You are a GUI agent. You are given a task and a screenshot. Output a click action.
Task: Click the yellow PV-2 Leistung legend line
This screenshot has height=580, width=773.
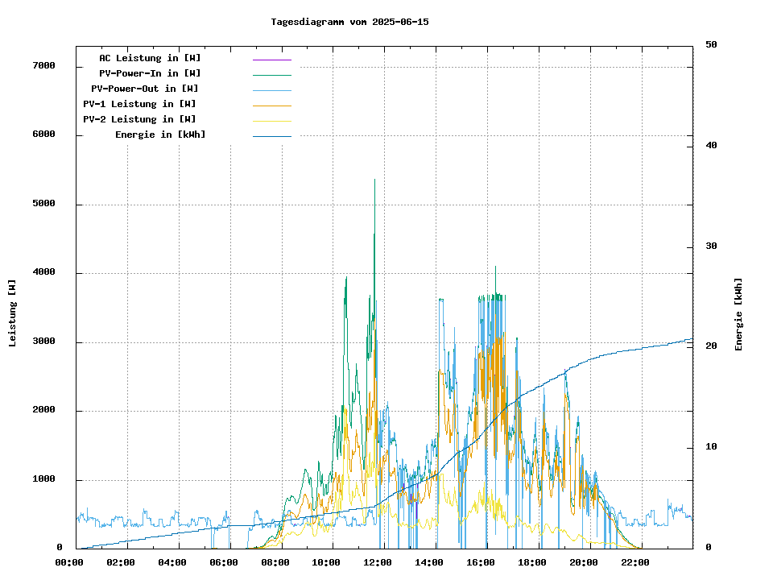[271, 120]
